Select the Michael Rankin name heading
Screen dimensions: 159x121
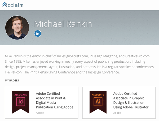click(63, 24)
